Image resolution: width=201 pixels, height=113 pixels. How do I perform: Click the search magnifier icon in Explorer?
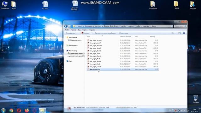point(185,26)
